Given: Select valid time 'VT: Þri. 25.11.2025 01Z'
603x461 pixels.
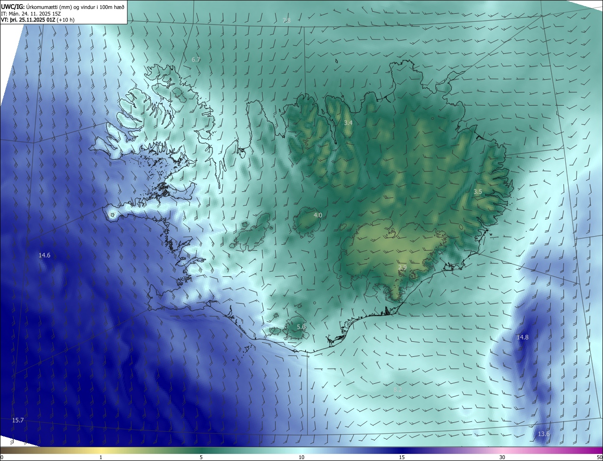Looking at the screenshot, I should pos(28,20).
